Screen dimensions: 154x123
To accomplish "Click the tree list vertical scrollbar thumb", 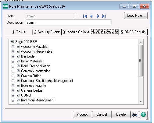I will [141, 61].
